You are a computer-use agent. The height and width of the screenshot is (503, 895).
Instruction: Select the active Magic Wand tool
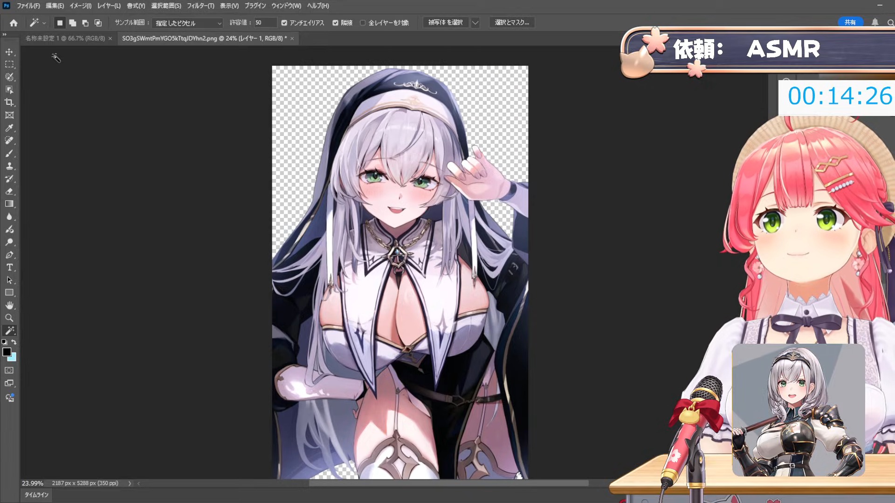click(x=9, y=330)
